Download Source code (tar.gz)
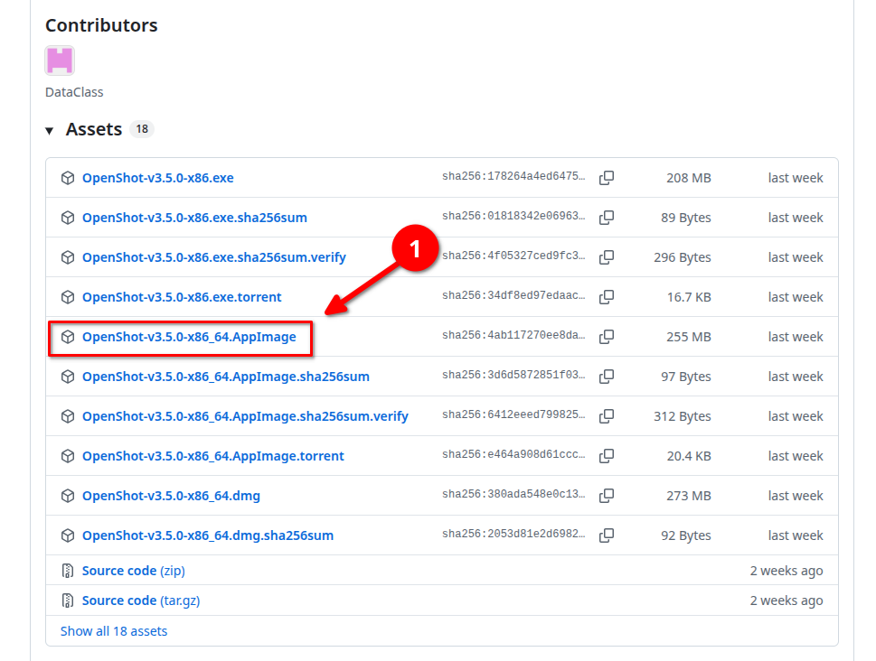876x661 pixels. 141,600
